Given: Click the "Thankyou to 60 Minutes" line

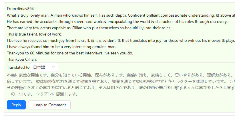Looking at the screenshot, I should click(70, 53).
